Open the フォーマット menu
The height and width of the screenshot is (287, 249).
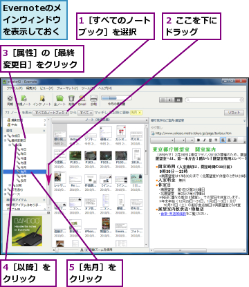click(68, 89)
